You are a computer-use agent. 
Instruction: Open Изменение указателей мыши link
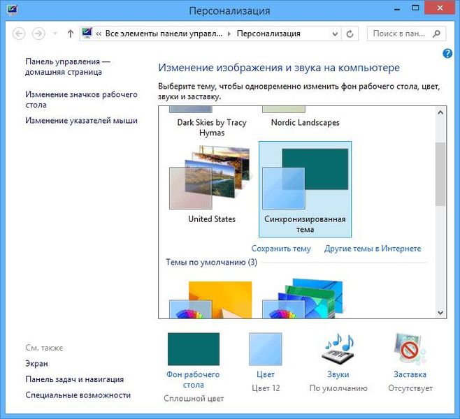tap(81, 120)
